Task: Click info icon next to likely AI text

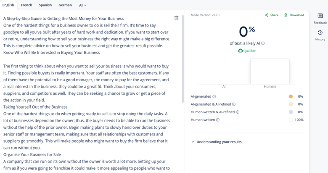Action: 263,43
